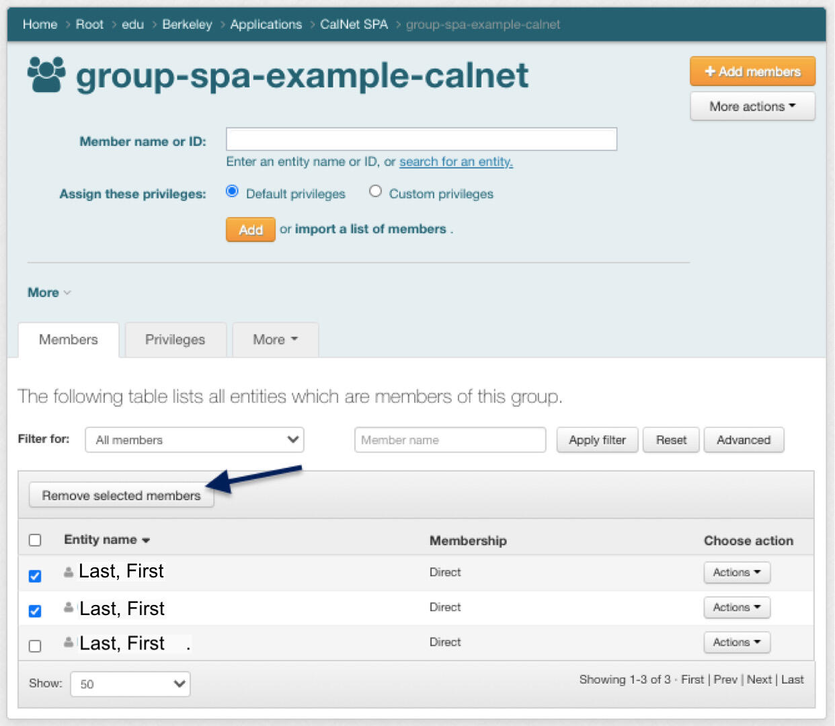Viewport: 835px width, 726px height.
Task: Click Remove selected members
Action: click(121, 495)
